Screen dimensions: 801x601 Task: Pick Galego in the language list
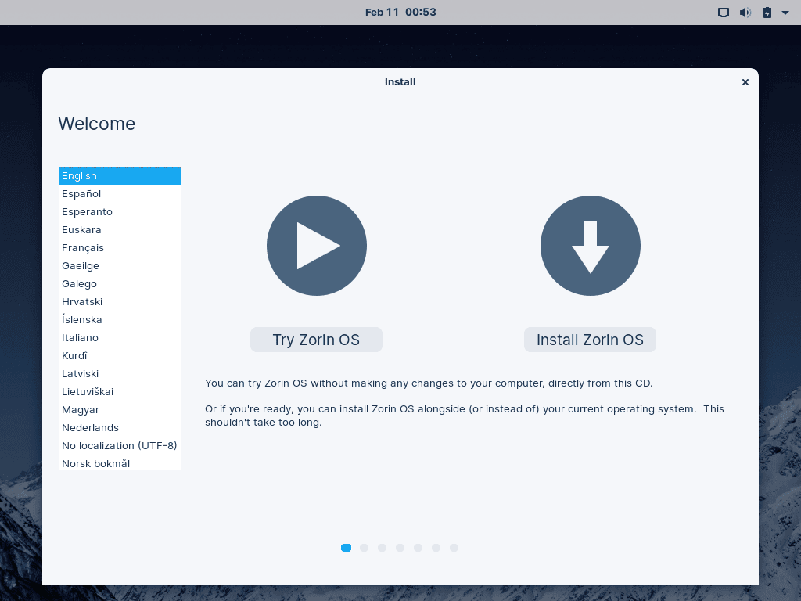click(120, 283)
